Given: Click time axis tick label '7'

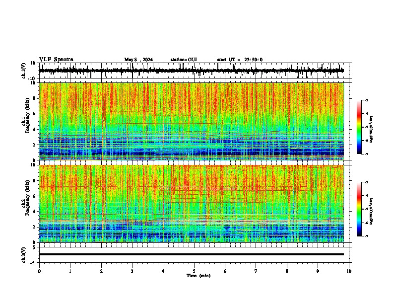Looking at the screenshot, I should click(x=256, y=271).
